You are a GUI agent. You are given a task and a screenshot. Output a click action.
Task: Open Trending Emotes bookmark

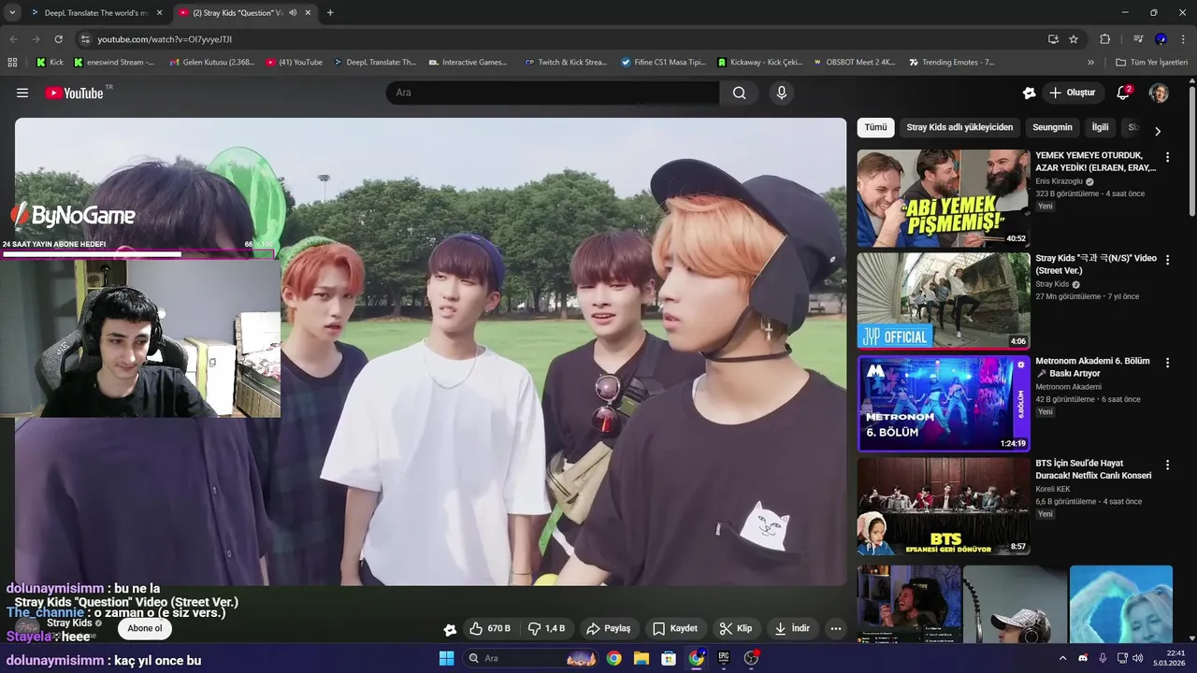click(x=951, y=63)
